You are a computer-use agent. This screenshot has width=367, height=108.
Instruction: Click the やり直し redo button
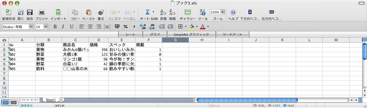[128, 13]
